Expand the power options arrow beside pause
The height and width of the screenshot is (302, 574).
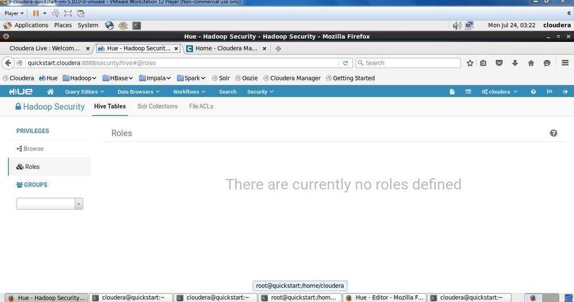45,14
